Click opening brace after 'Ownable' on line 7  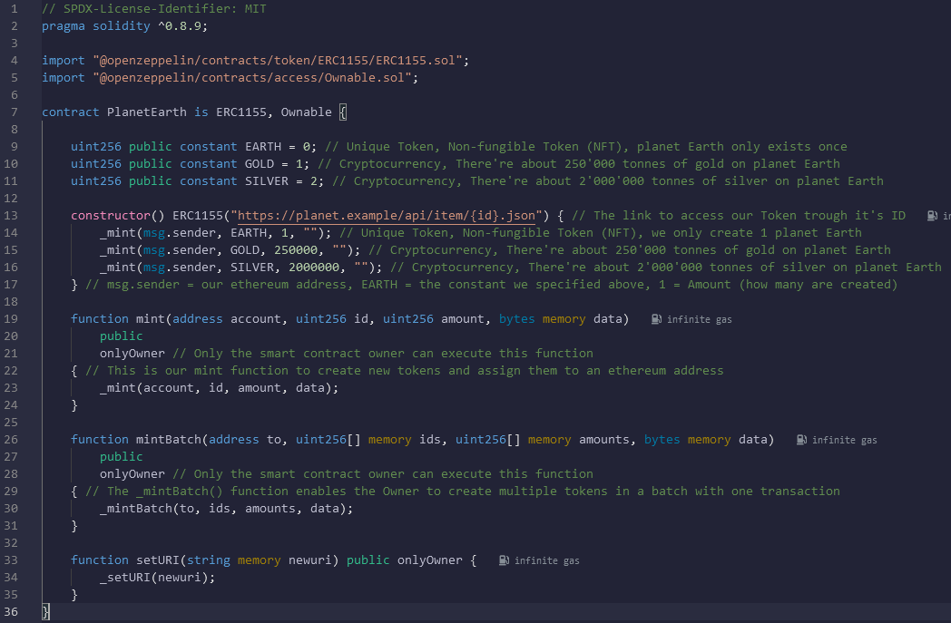pyautogui.click(x=343, y=112)
